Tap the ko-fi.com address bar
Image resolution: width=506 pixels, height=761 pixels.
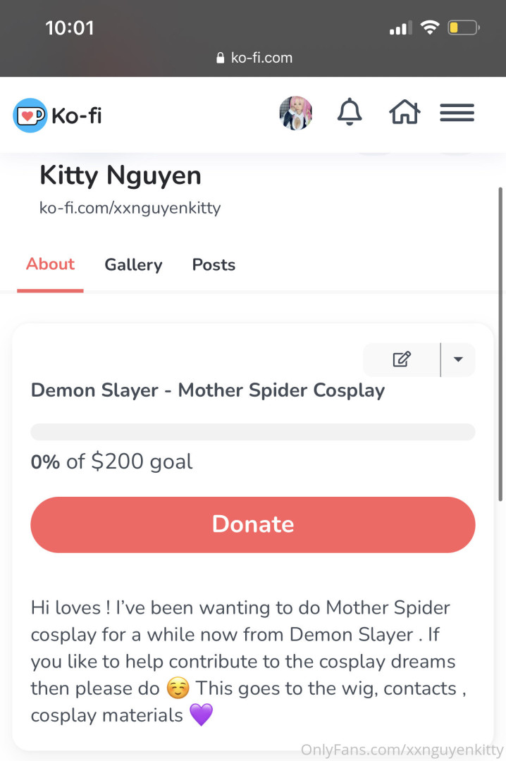261,58
